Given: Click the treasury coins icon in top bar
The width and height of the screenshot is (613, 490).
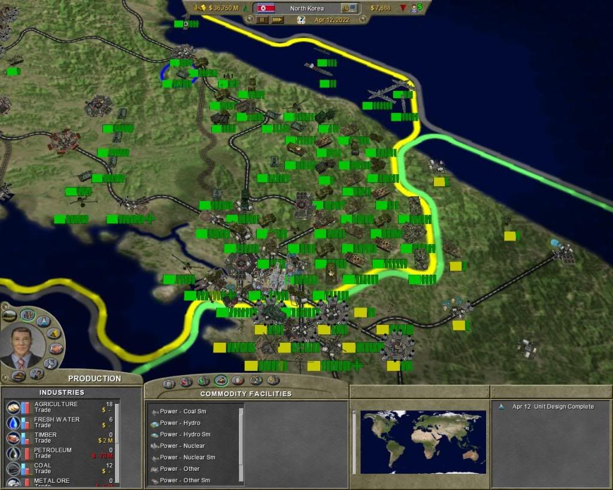Looking at the screenshot, I should 201,7.
